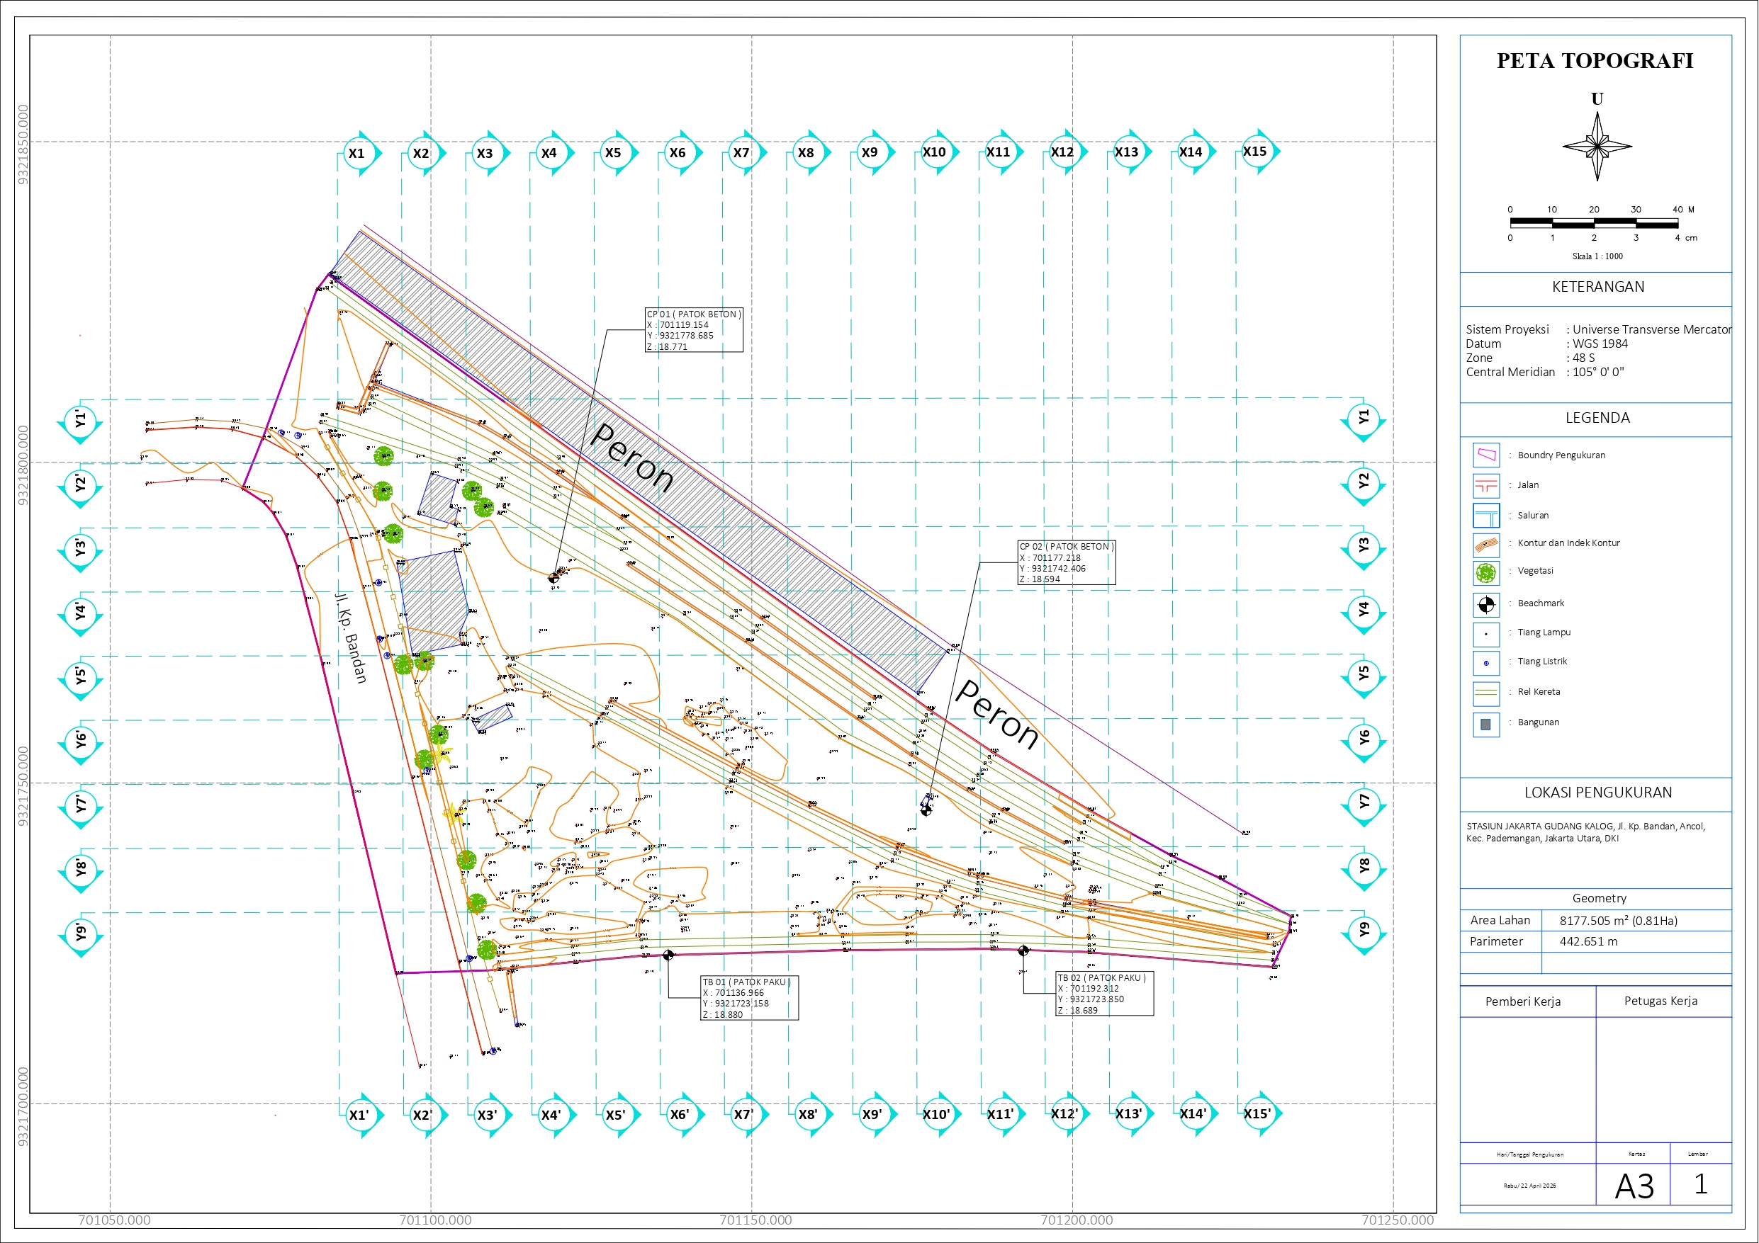Select the Y7' grid marker on the left
This screenshot has width=1759, height=1243.
81,807
